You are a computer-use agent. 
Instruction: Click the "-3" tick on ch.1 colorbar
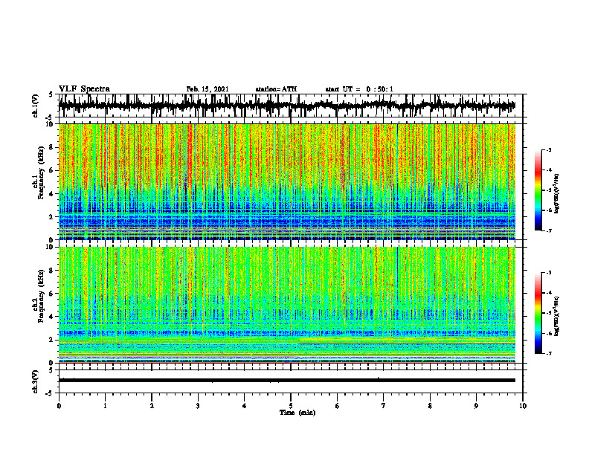pyautogui.click(x=549, y=149)
